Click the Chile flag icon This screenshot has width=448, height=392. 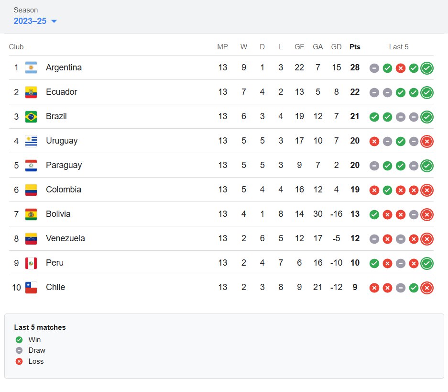coord(31,287)
